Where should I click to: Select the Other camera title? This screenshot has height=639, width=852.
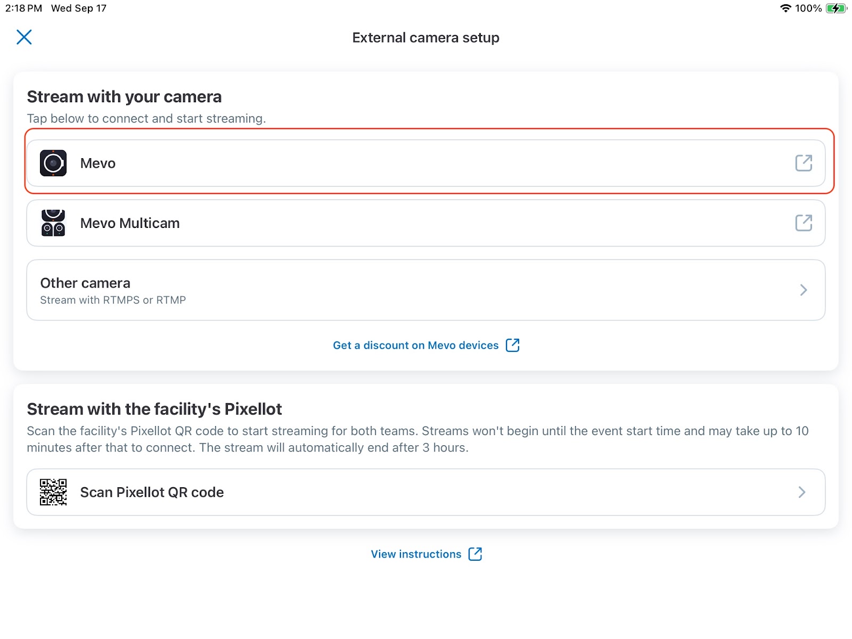point(85,283)
